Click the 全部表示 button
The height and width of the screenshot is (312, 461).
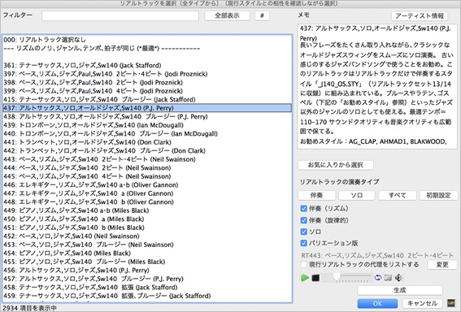coord(228,15)
